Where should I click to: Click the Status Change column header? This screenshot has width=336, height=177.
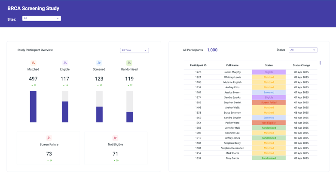tap(301, 65)
